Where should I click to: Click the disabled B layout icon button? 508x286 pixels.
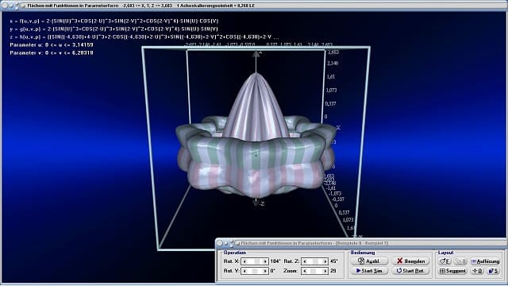point(460,261)
